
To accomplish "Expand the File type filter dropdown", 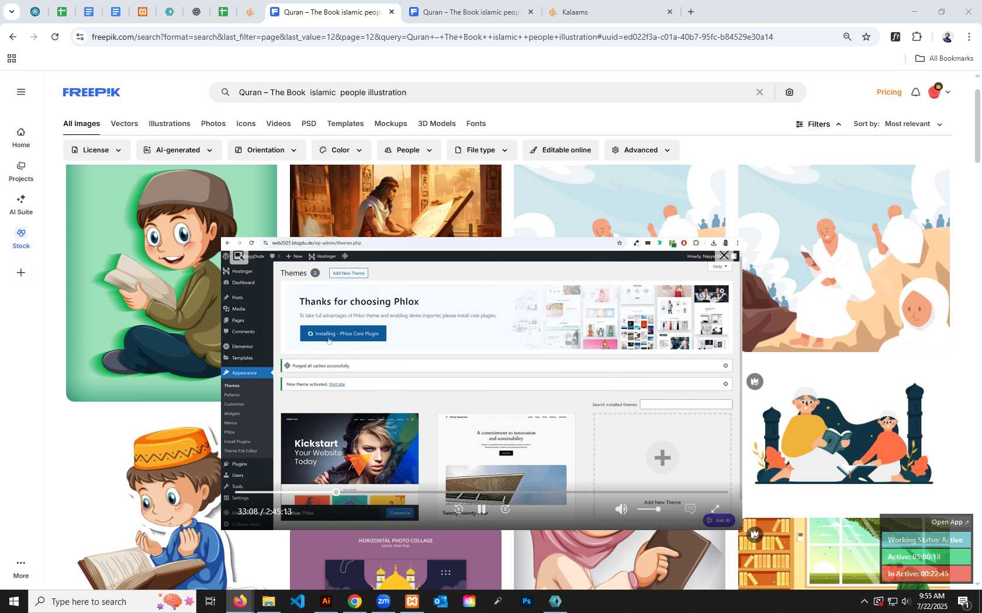I will [482, 150].
